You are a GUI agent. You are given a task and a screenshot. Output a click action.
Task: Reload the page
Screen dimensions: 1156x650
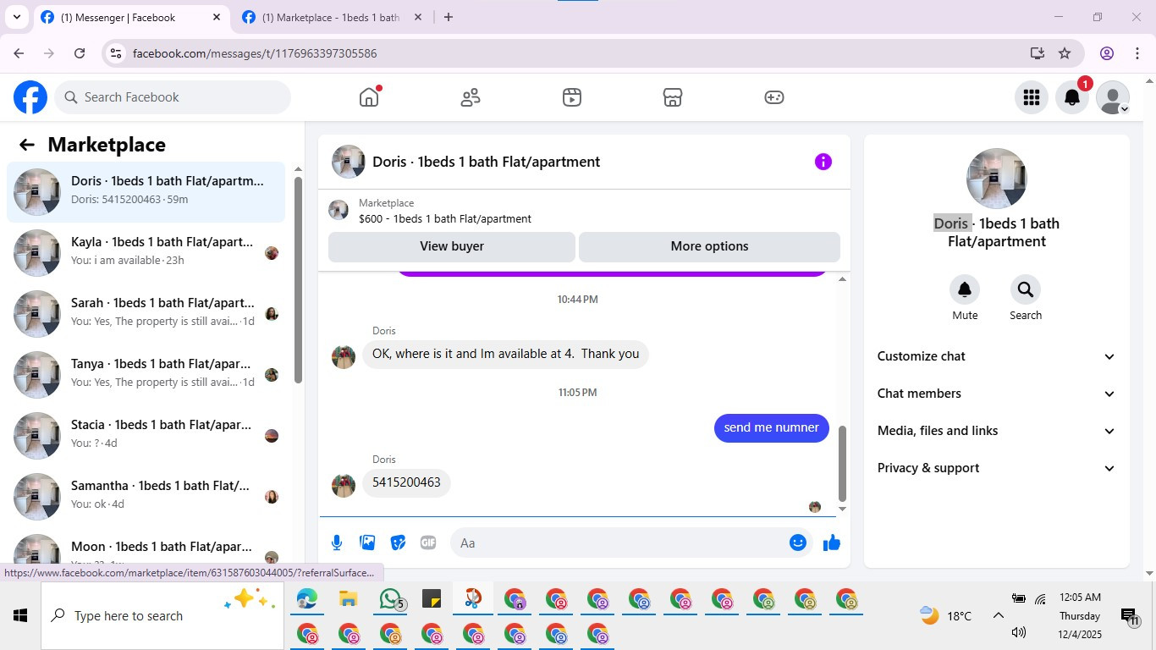(80, 53)
